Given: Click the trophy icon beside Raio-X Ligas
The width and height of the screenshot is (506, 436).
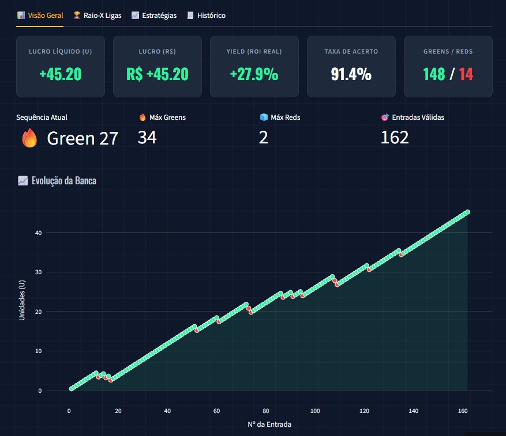Looking at the screenshot, I should pyautogui.click(x=77, y=15).
